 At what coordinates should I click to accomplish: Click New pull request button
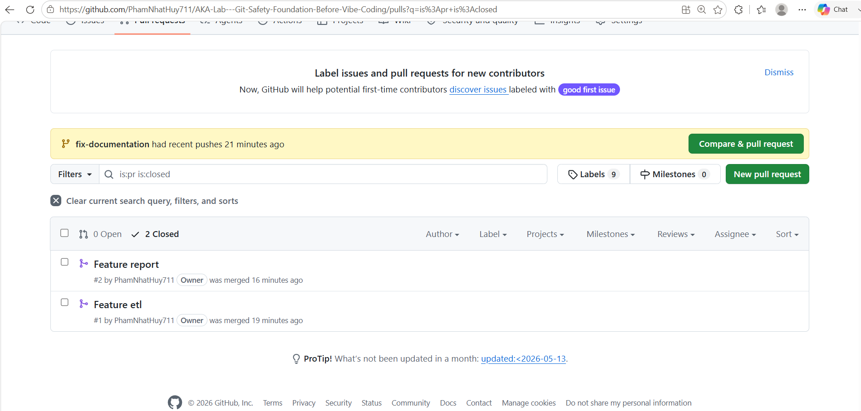(x=767, y=174)
